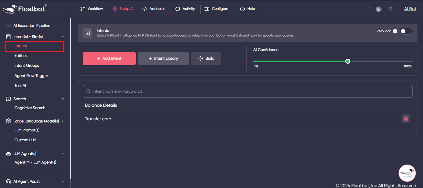
Task: Toggle dark mode switch
Action: pos(375,9)
